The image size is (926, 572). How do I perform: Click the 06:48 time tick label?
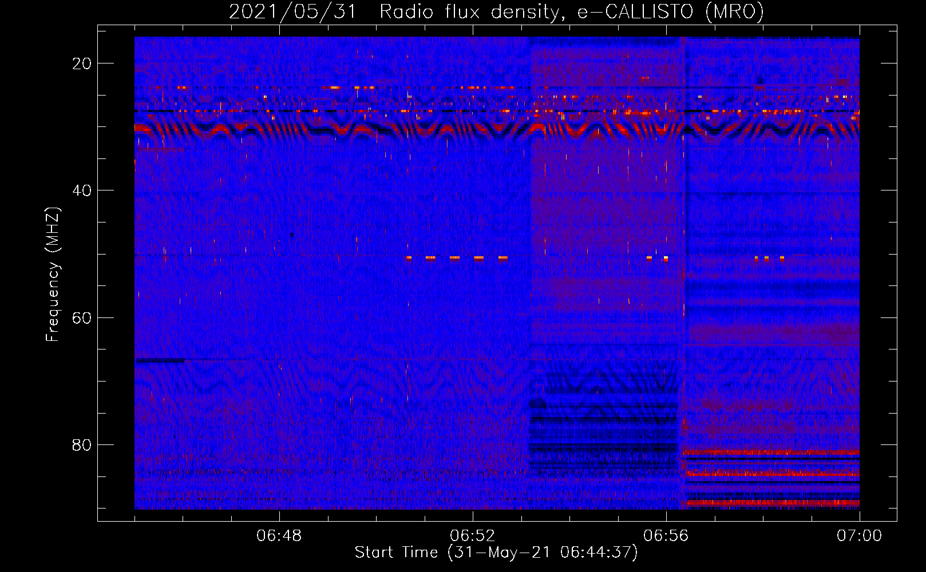(x=279, y=536)
